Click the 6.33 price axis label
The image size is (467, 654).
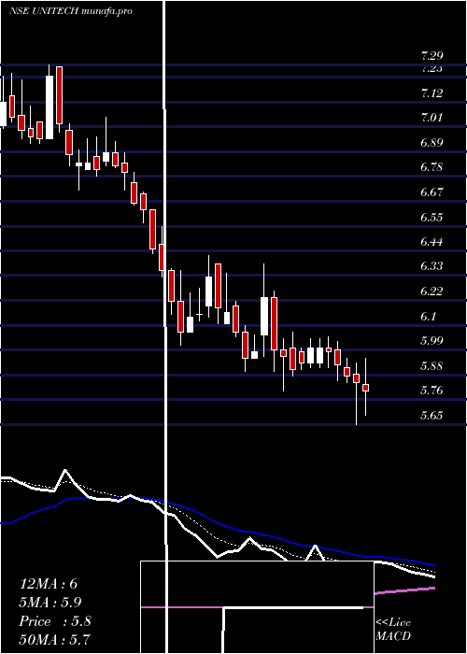(x=432, y=266)
